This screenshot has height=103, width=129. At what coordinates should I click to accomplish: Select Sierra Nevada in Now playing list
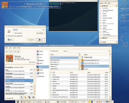pos(19,84)
